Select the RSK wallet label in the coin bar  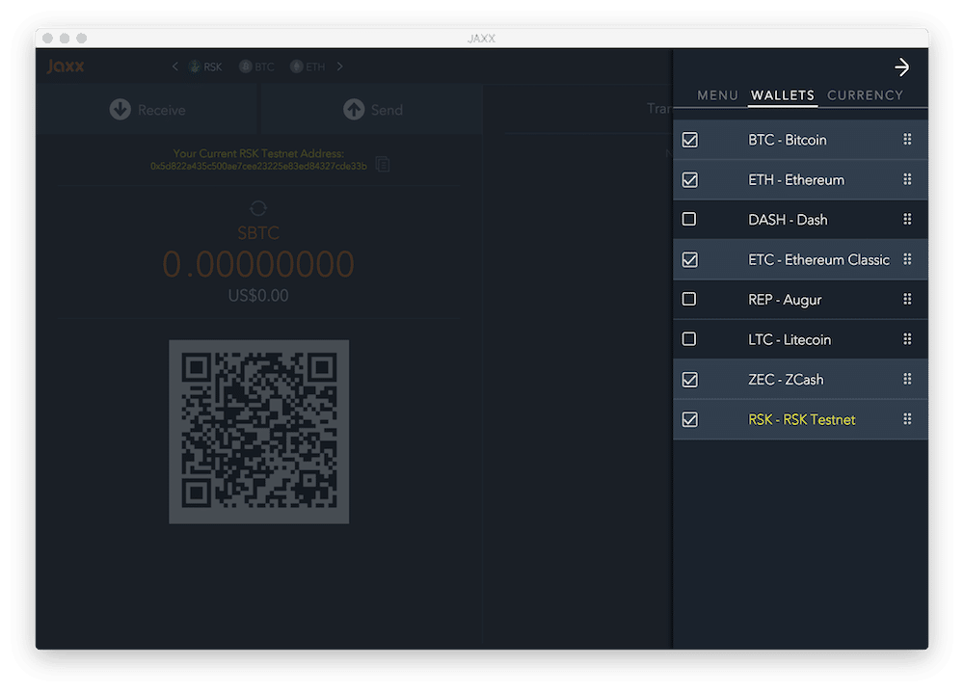coord(213,67)
